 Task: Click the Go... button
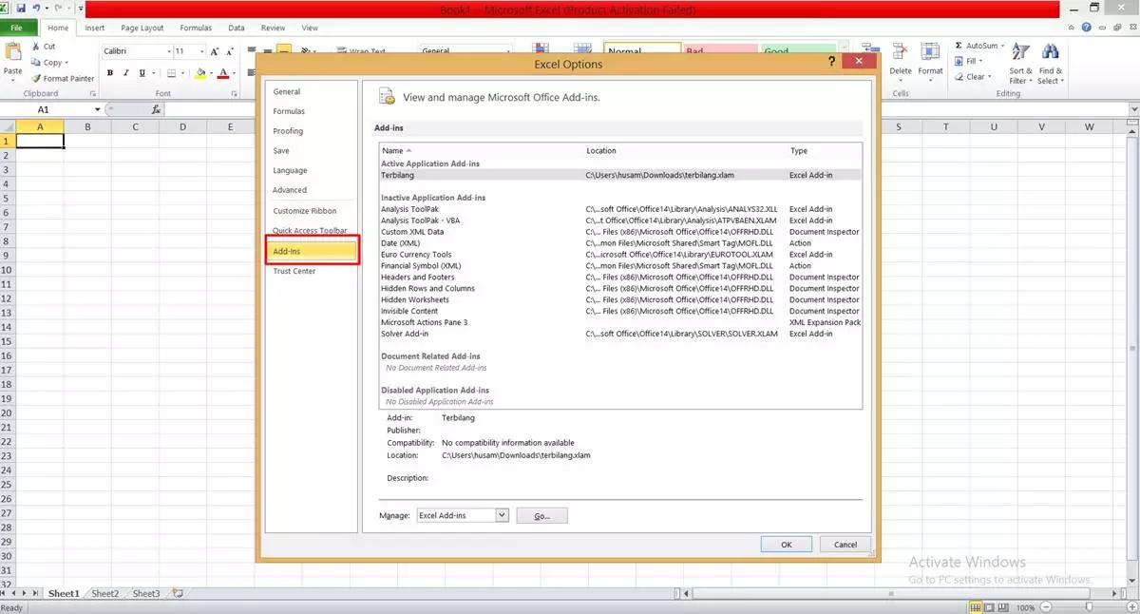pos(541,515)
